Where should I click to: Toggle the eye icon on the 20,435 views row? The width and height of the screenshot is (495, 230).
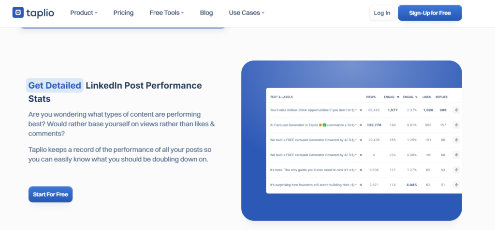(x=361, y=140)
